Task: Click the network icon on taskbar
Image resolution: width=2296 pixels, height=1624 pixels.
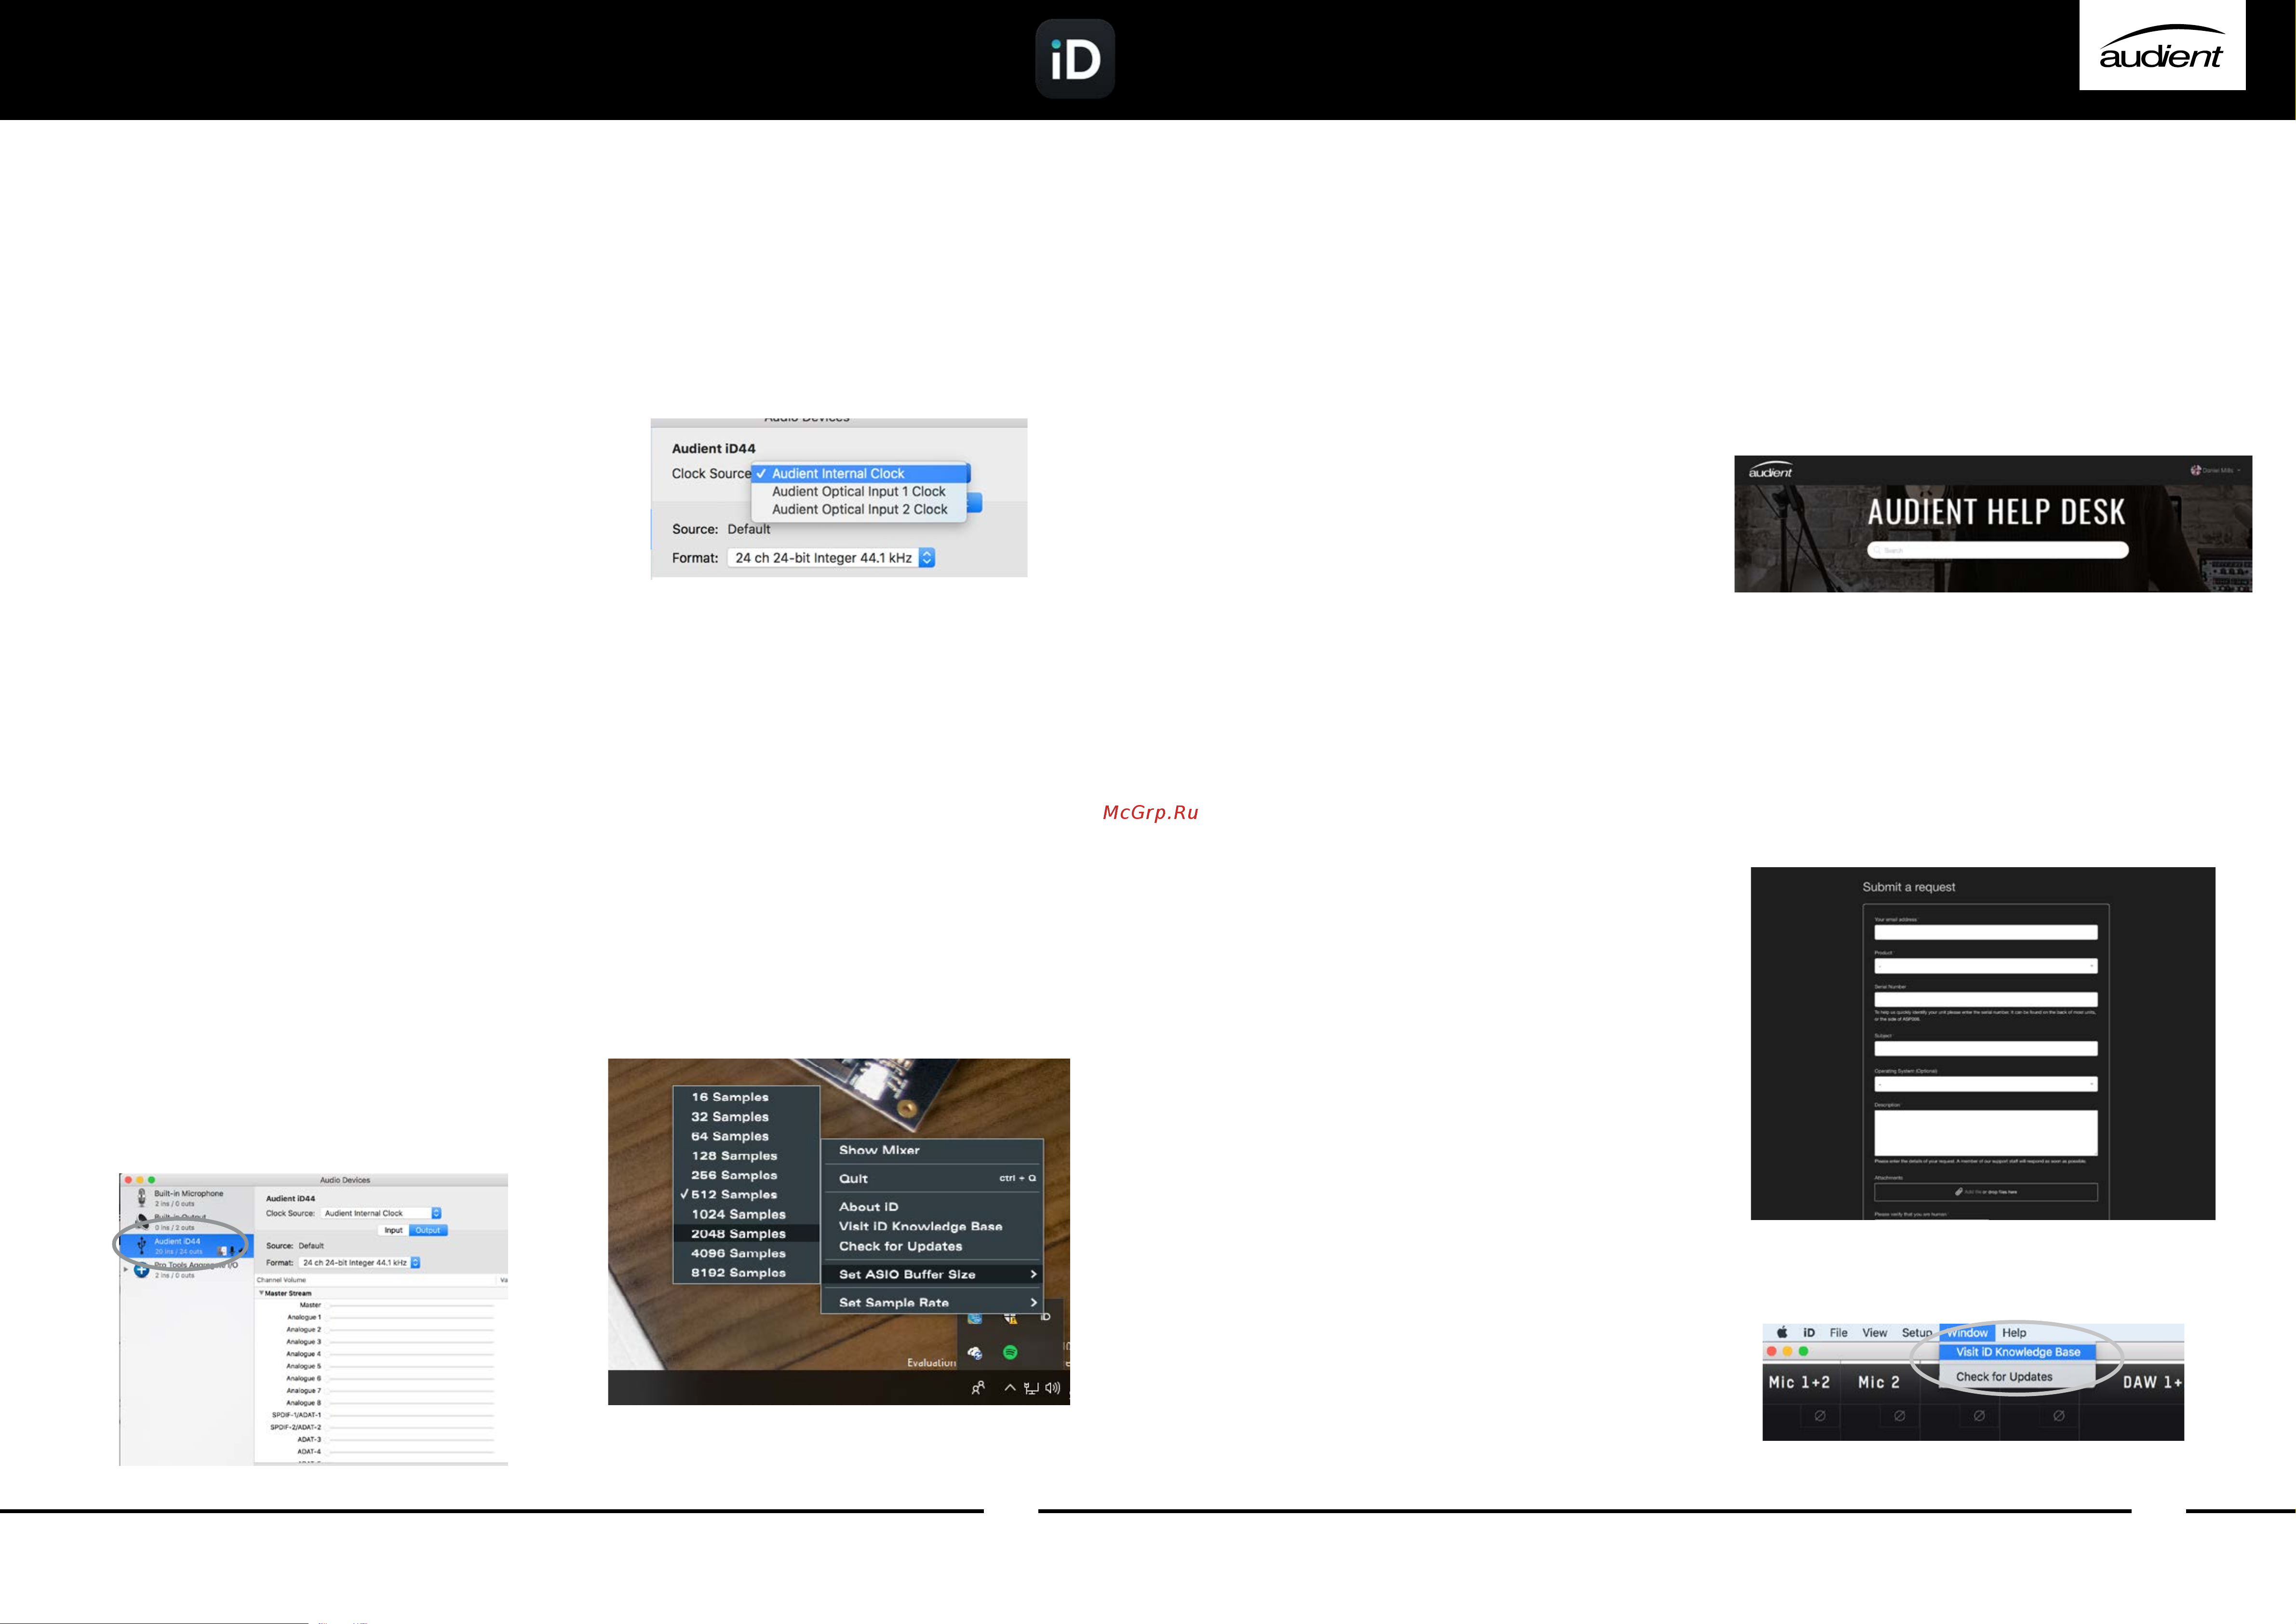Action: [x=1031, y=1388]
